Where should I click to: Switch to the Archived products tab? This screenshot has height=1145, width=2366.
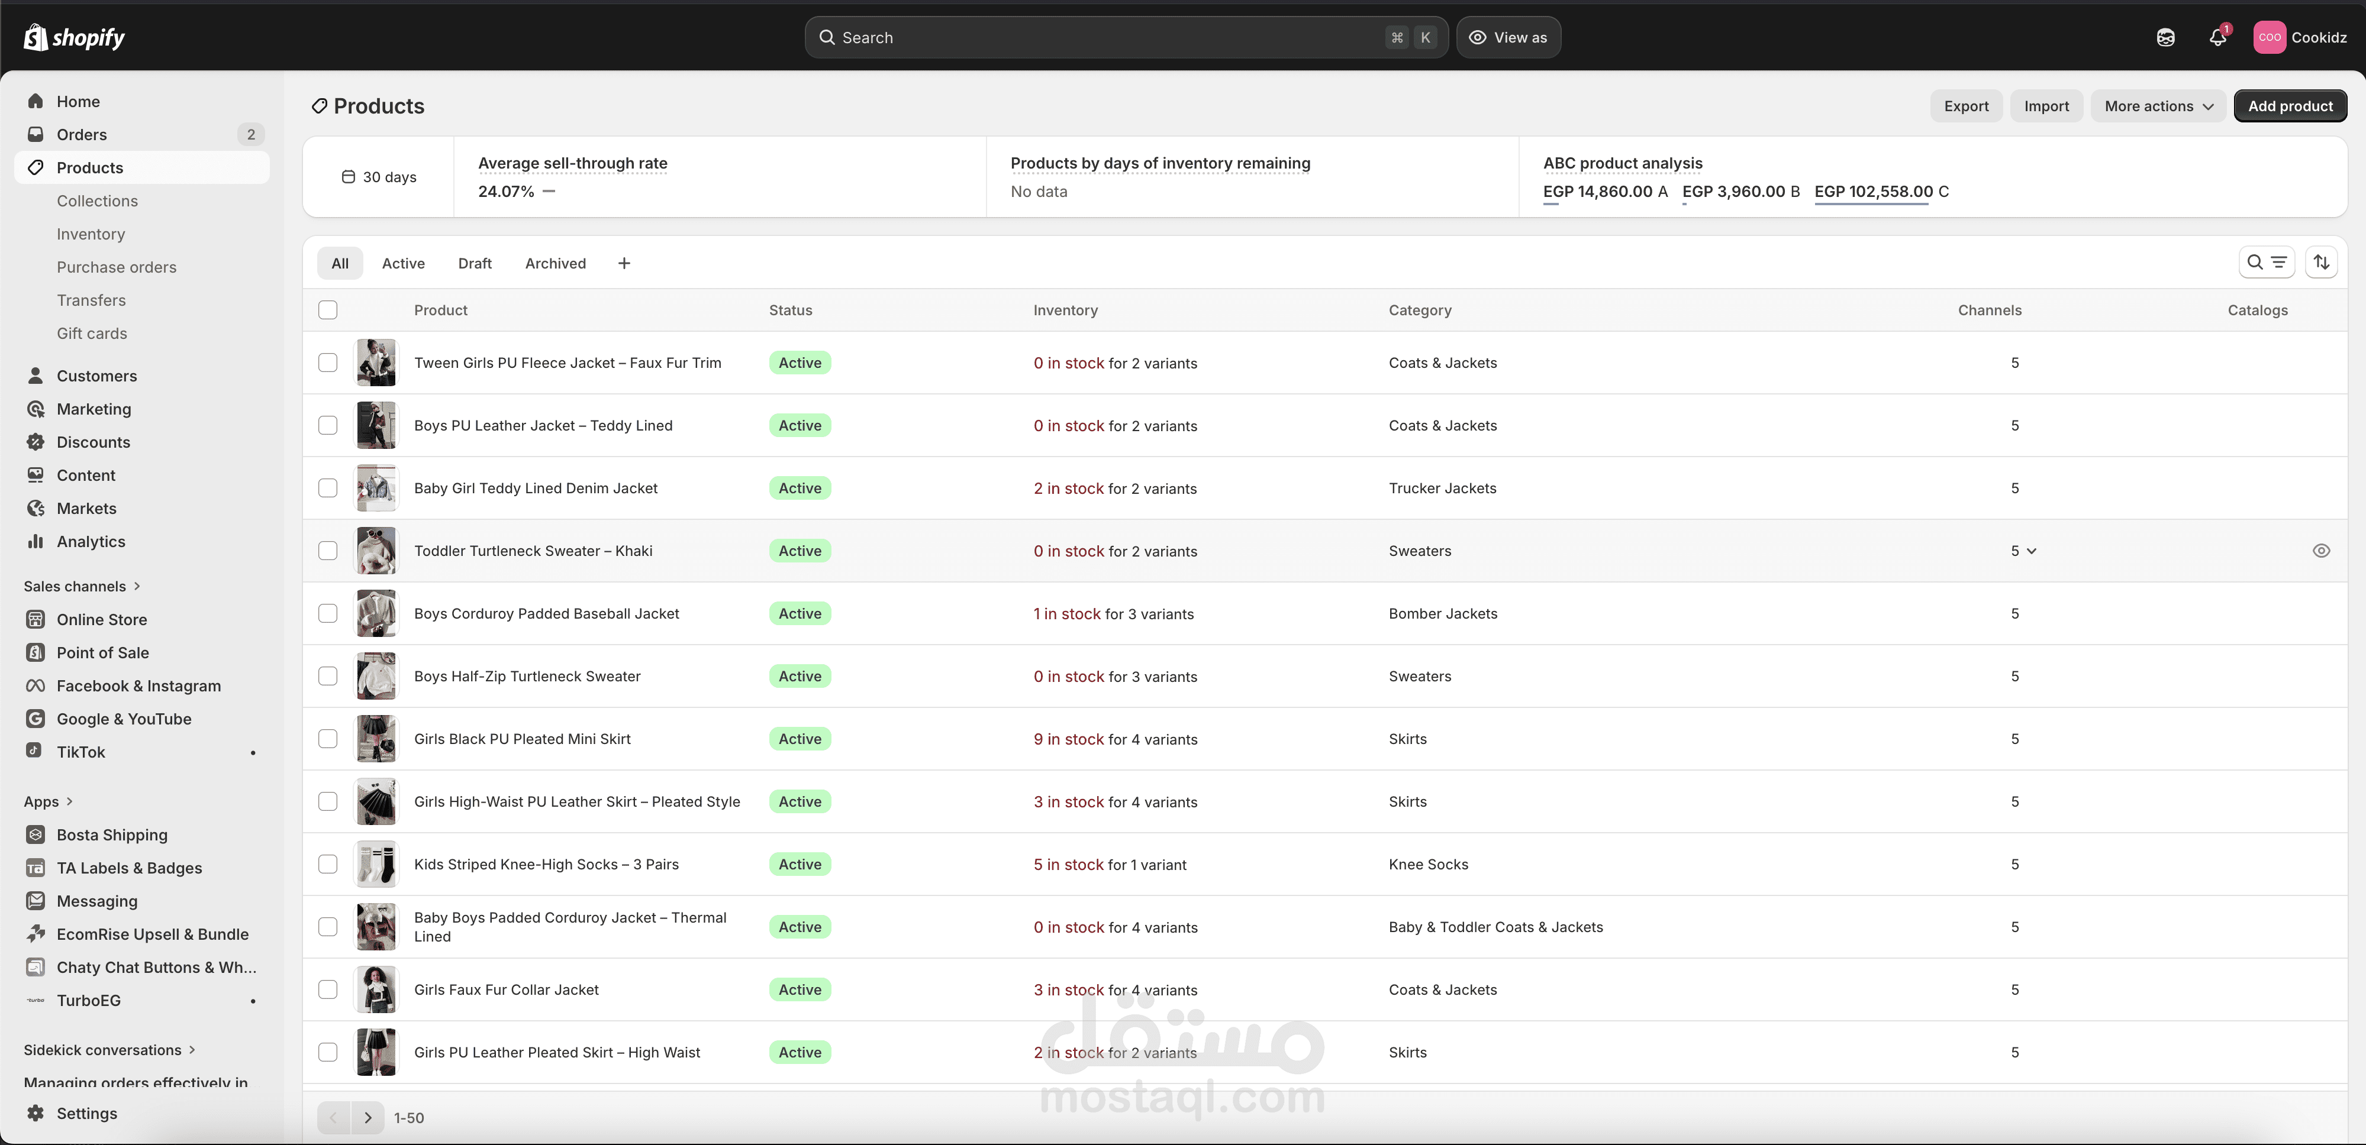point(556,264)
